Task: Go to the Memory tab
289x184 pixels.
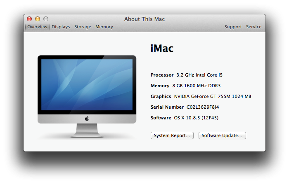Action: click(104, 27)
